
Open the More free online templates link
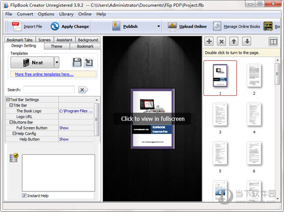(44, 74)
